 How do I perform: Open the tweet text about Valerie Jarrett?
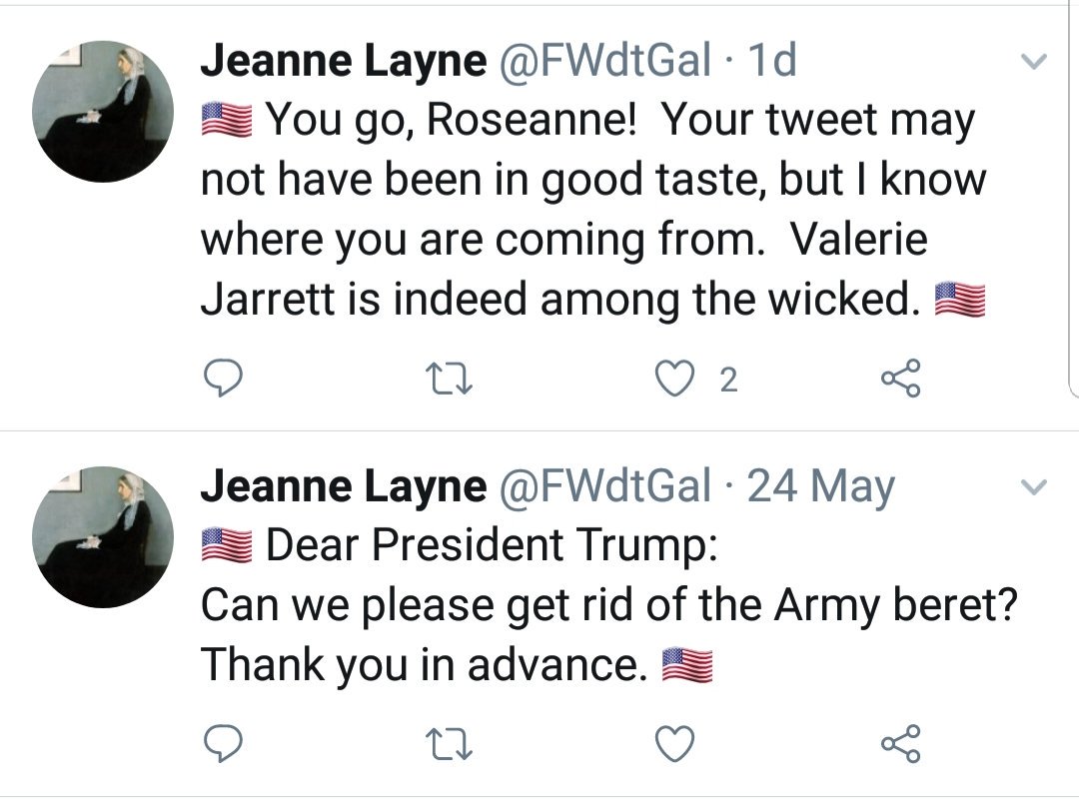click(x=593, y=210)
